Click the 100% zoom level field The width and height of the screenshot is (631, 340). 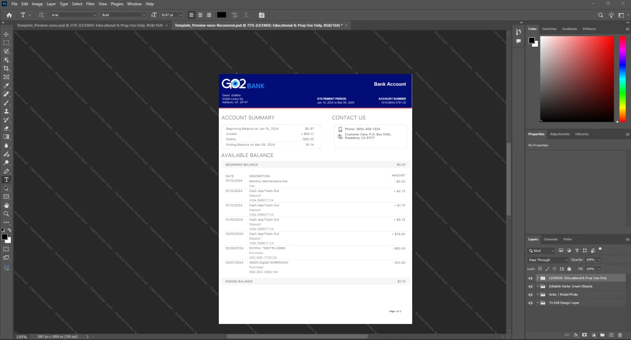[21, 337]
